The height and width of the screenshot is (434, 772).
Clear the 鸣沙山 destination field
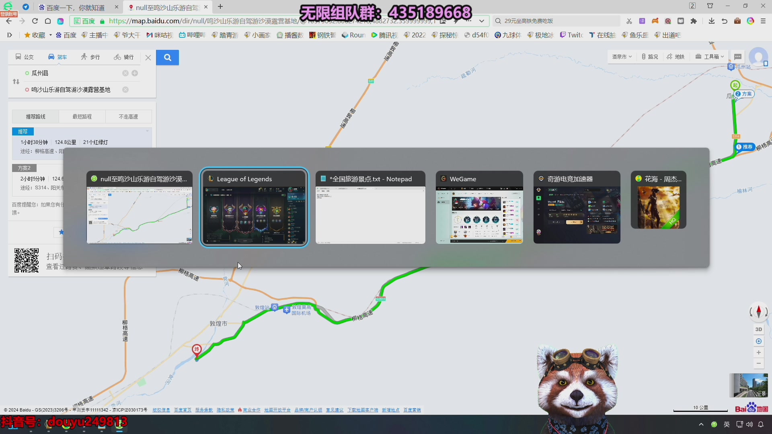pyautogui.click(x=125, y=90)
